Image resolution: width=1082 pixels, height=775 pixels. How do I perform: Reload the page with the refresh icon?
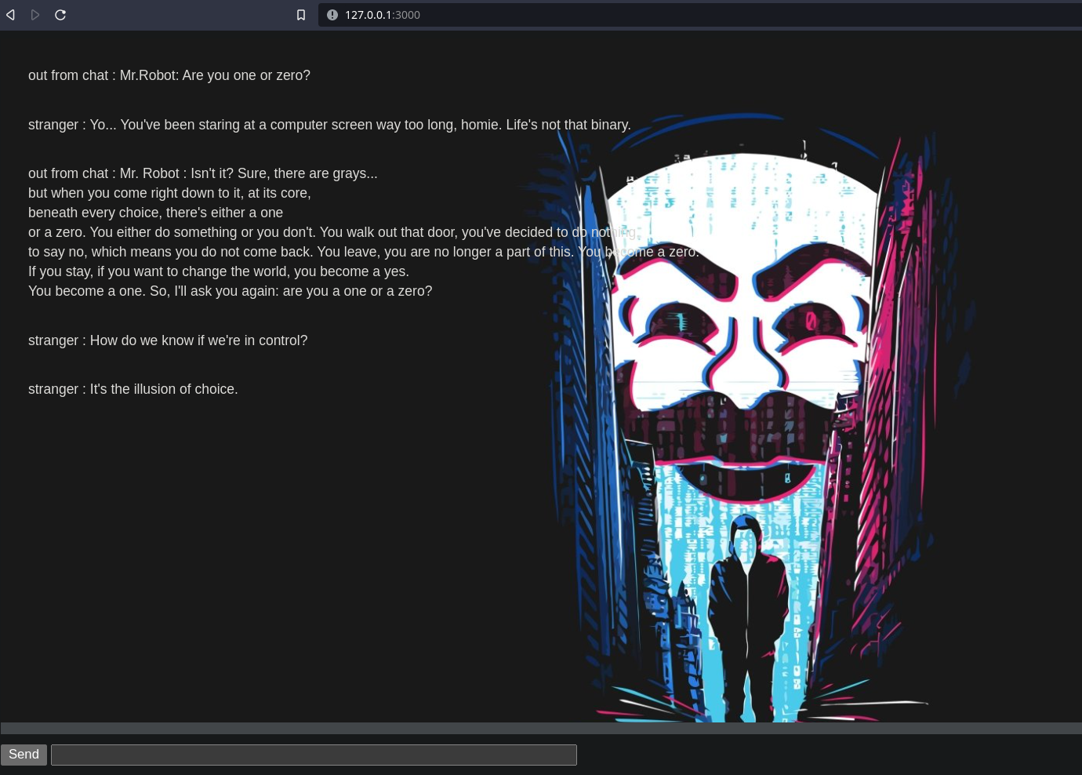tap(60, 15)
